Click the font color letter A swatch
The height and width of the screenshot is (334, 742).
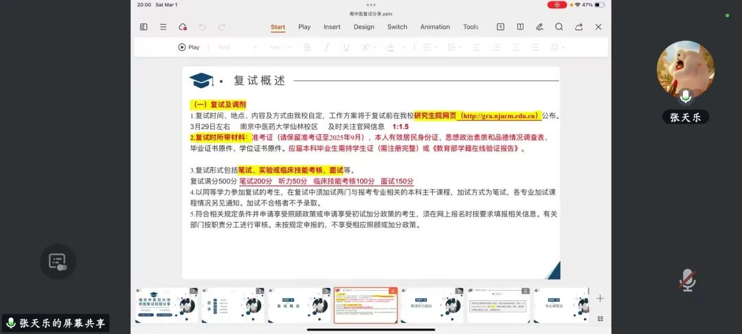tap(390, 47)
